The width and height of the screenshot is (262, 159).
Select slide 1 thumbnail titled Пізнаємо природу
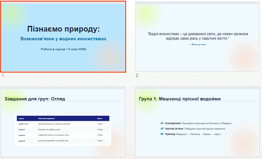point(63,37)
